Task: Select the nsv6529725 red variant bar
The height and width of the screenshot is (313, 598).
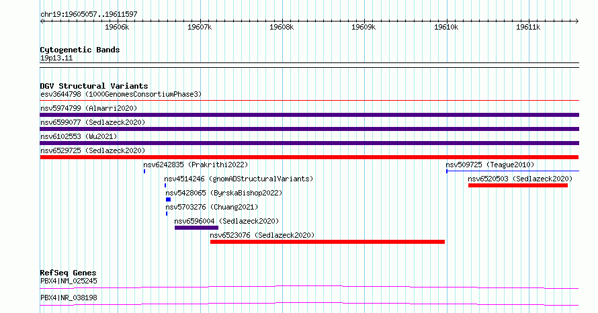Action: [309, 157]
